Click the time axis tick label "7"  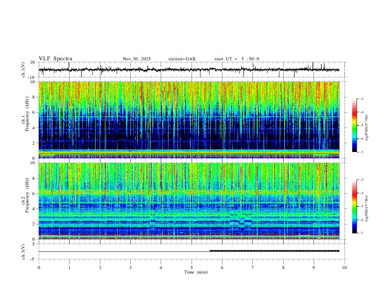(253, 268)
